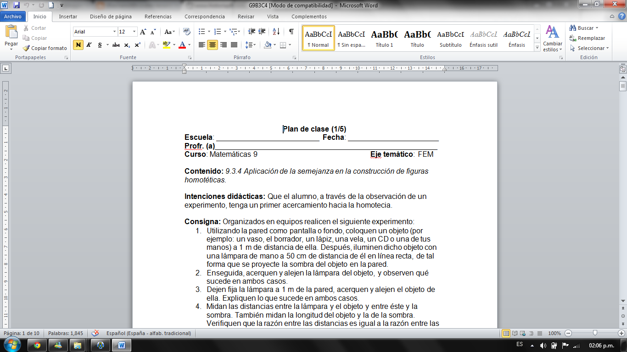627x352 pixels.
Task: Click the vertical scrollbar thumb
Action: click(x=623, y=86)
